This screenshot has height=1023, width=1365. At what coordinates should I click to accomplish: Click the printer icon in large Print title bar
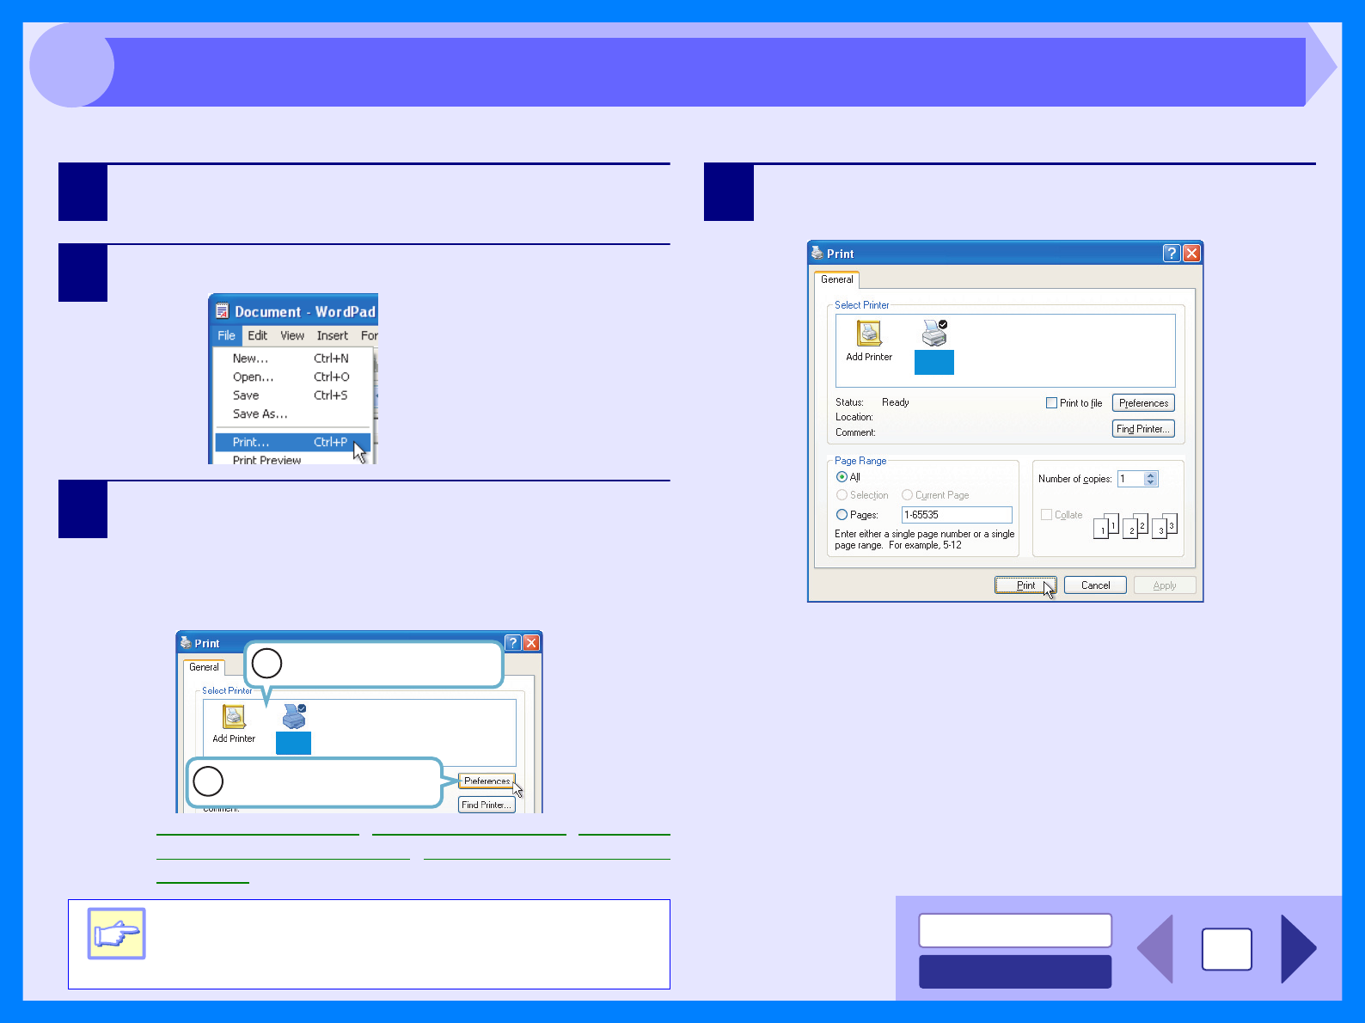[x=817, y=253]
